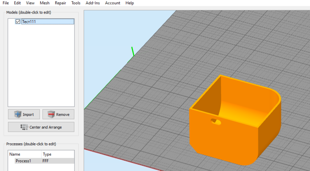The width and height of the screenshot is (310, 171).
Task: Uncheck the Тест111 model checkbox
Action: click(18, 21)
